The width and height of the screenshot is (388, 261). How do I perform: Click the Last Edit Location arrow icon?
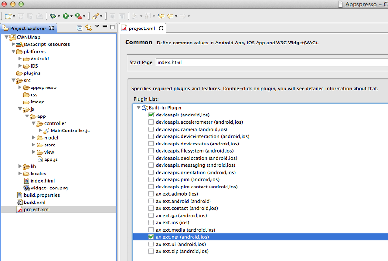coord(161,16)
